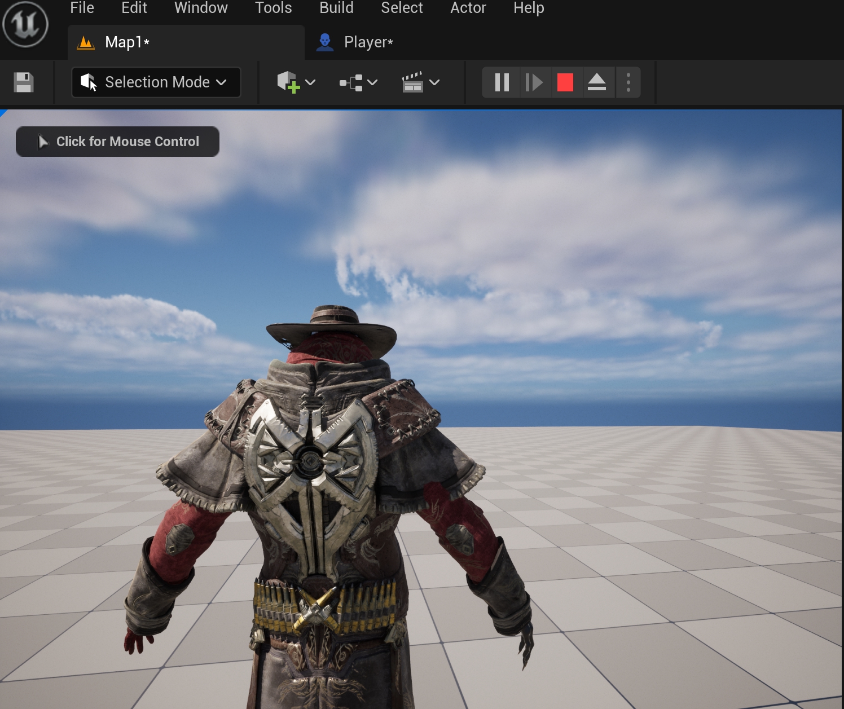Eject from the player controller

tap(597, 82)
